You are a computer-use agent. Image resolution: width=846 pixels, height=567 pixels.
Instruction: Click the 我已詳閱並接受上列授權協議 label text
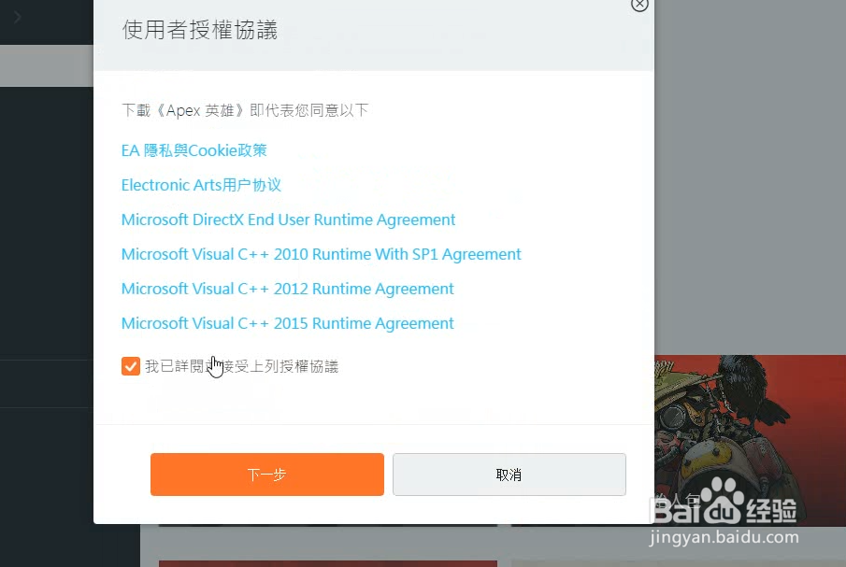pos(242,366)
